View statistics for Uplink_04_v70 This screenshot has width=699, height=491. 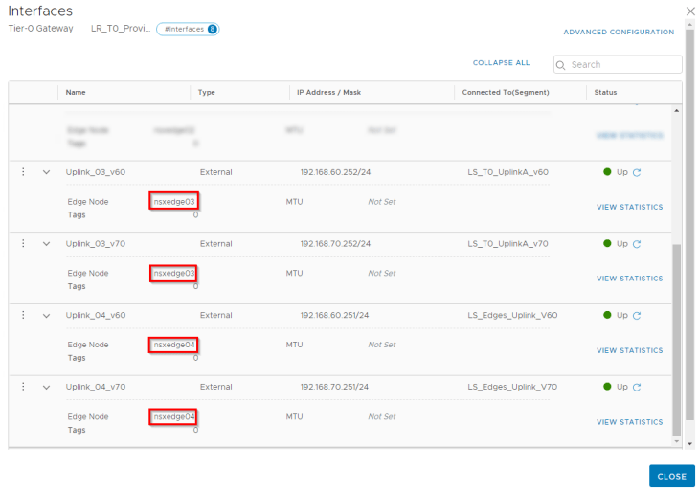(x=629, y=422)
